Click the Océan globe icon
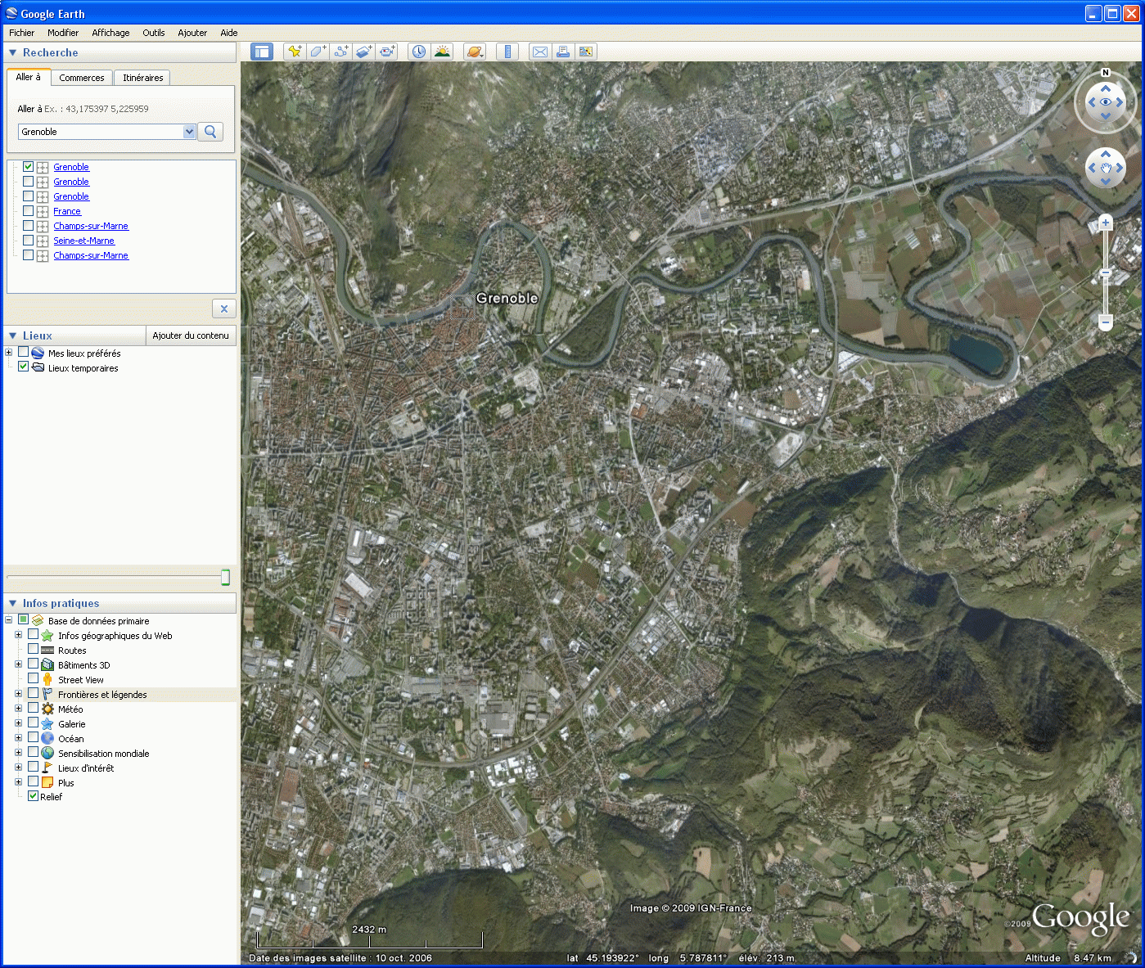 click(47, 739)
